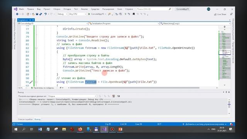Click the screwdriver quick actions icon at line 91
Screen dimensions: 247x139
point(31,82)
